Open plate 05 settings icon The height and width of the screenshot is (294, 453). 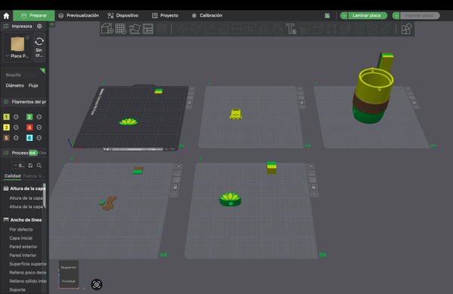coord(315,194)
